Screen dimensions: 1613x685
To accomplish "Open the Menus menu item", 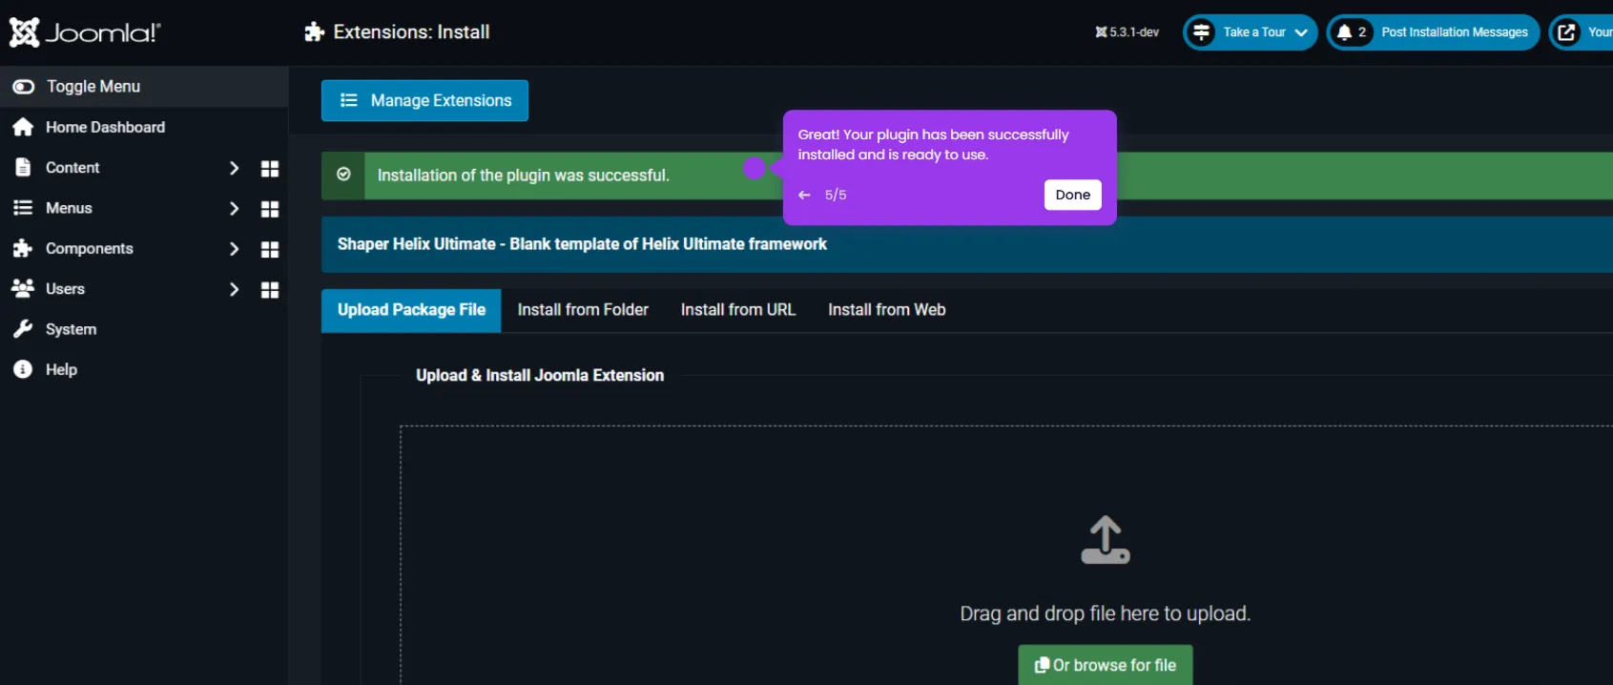I will [x=69, y=208].
